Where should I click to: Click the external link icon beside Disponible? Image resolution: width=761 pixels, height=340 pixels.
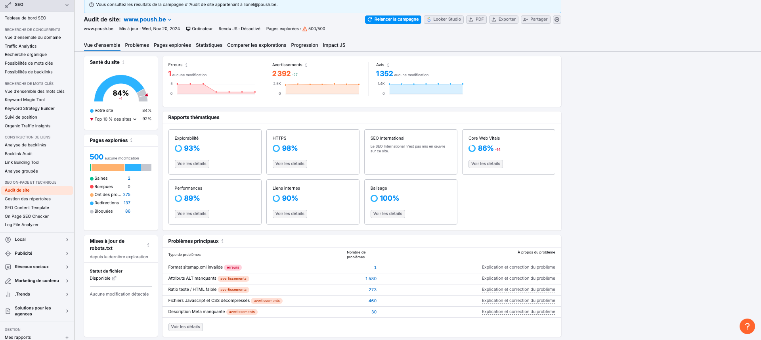pos(114,279)
